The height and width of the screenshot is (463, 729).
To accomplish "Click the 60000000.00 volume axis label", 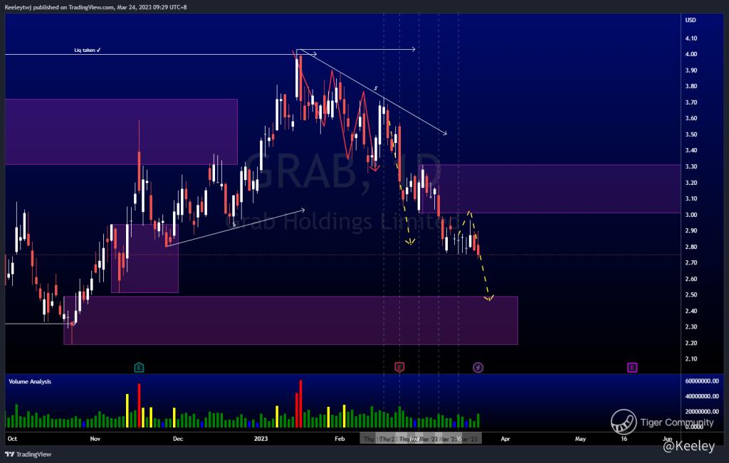I will coord(701,381).
